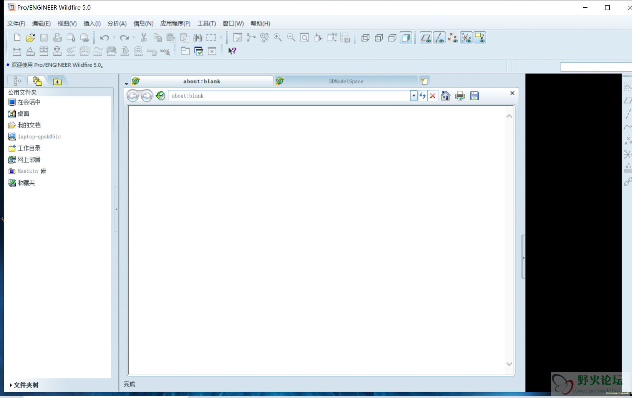
Task: Print using the main toolbar printer icon
Action: (x=57, y=38)
